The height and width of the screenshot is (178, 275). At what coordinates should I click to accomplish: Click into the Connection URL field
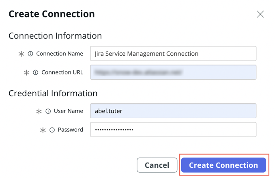coord(173,72)
